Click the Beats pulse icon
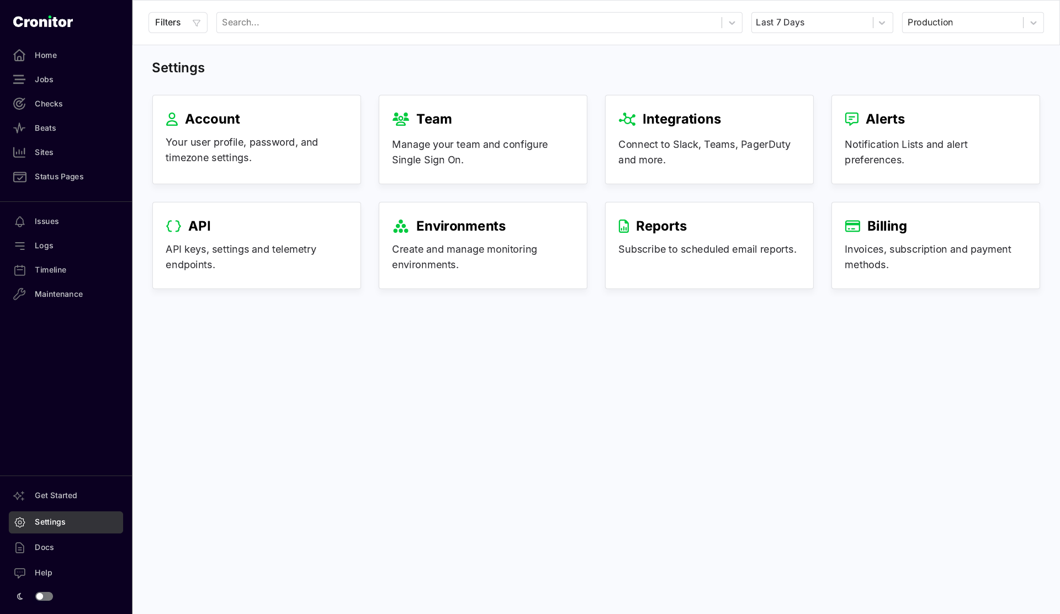The image size is (1060, 614). click(x=19, y=128)
